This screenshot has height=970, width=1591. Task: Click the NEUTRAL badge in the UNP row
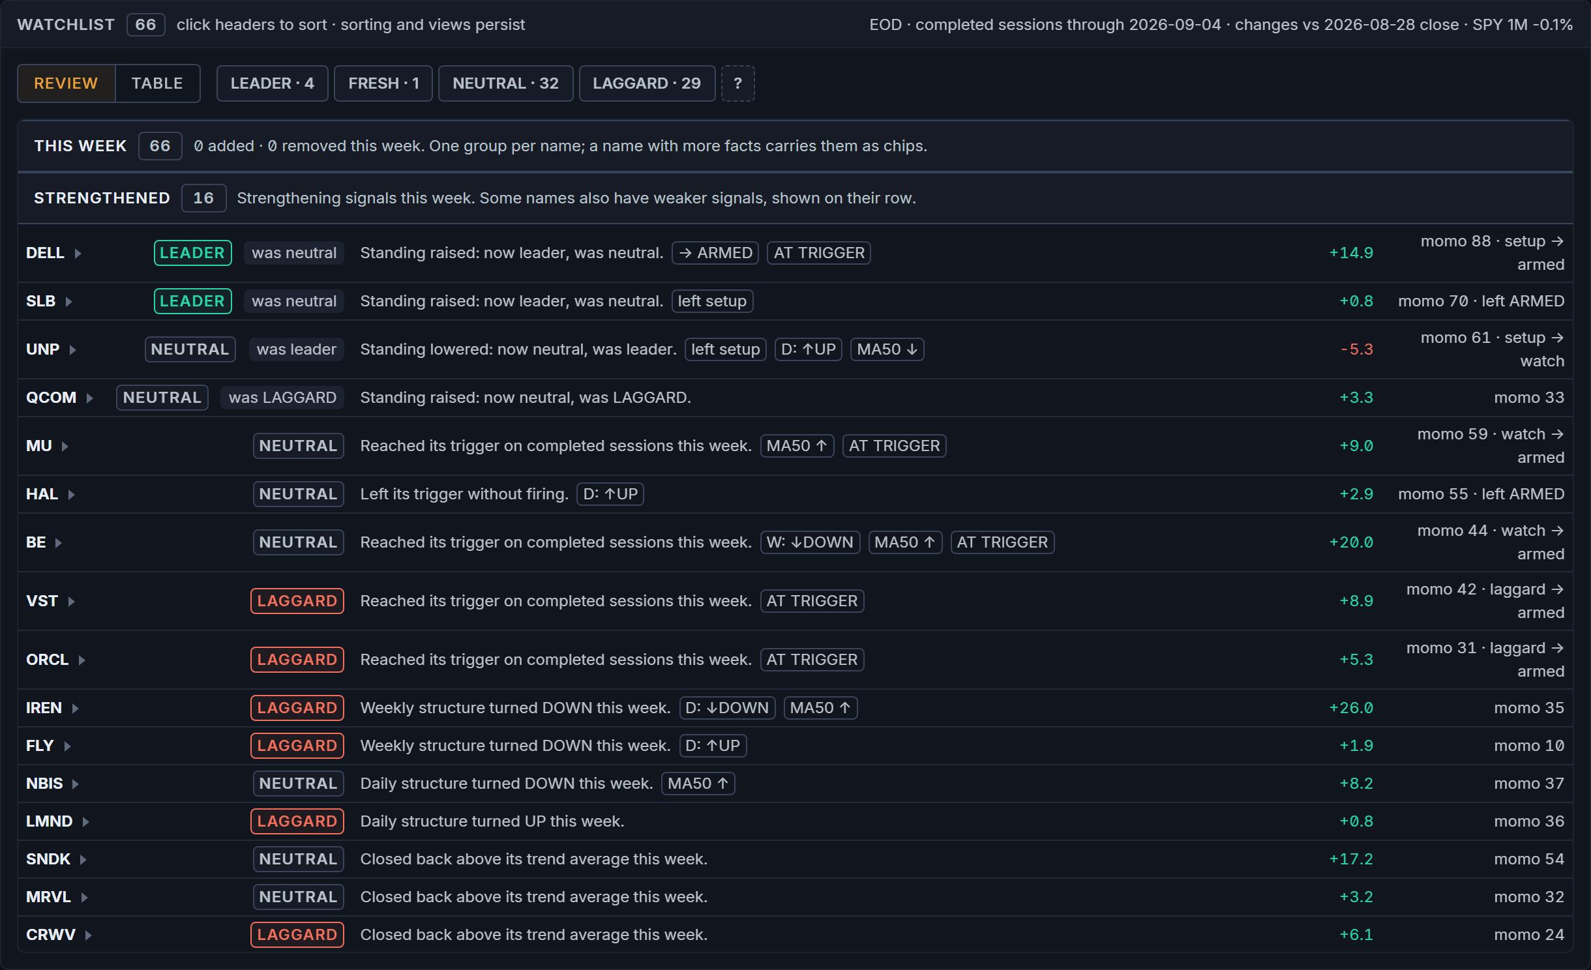(190, 349)
